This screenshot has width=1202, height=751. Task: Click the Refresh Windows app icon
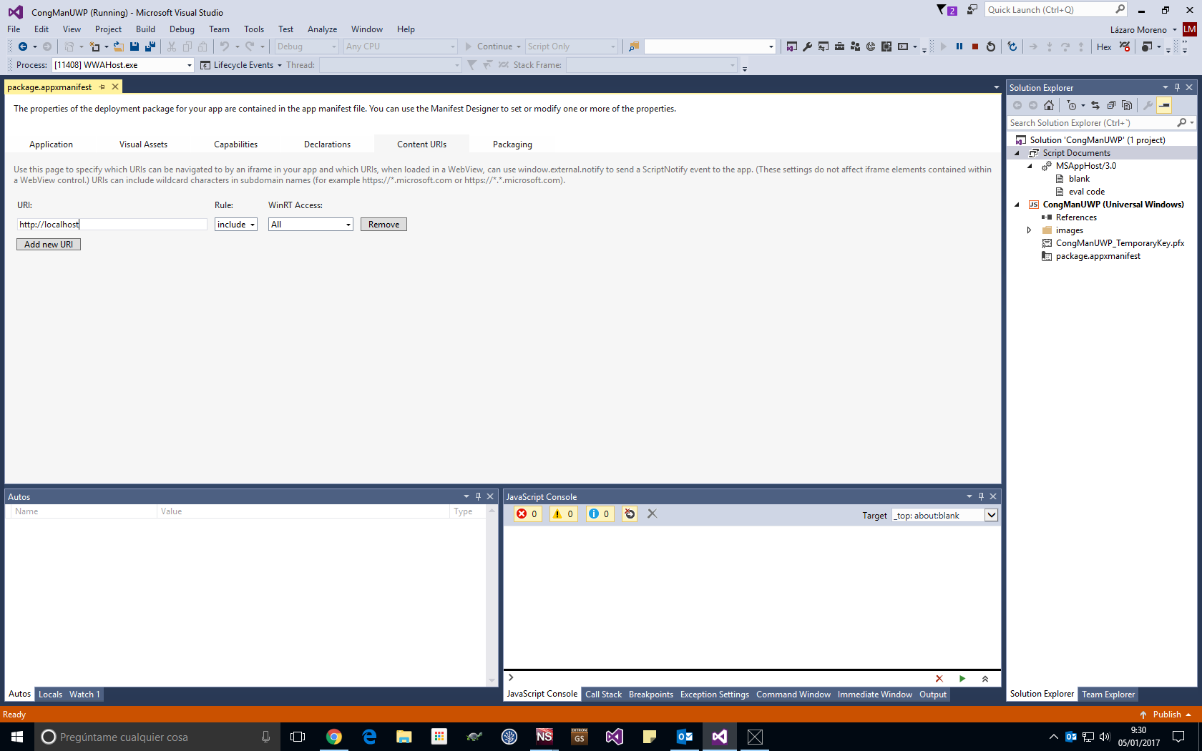tap(1012, 46)
